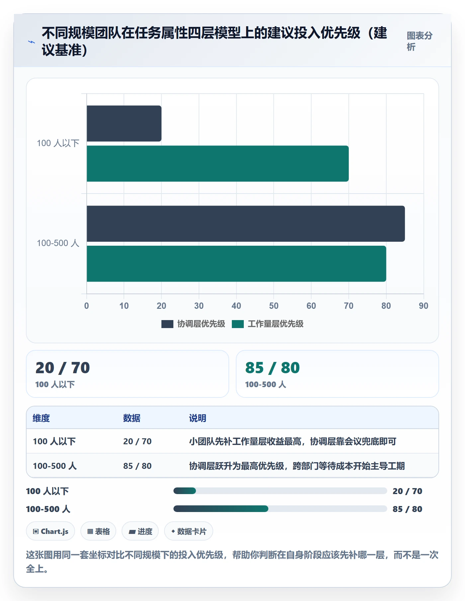Toggle the 协调层优先级 legend swatch
465x601 pixels.
(167, 324)
